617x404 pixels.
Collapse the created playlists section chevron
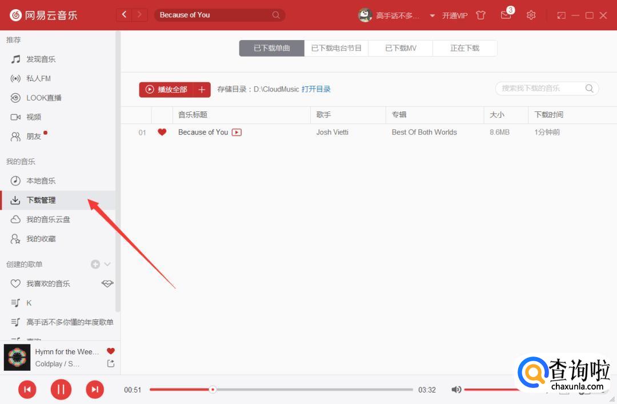coord(107,264)
